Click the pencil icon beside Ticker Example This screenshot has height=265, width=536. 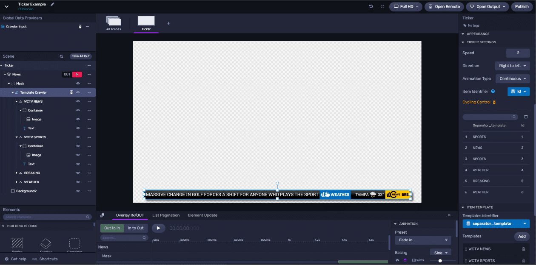(x=53, y=4)
